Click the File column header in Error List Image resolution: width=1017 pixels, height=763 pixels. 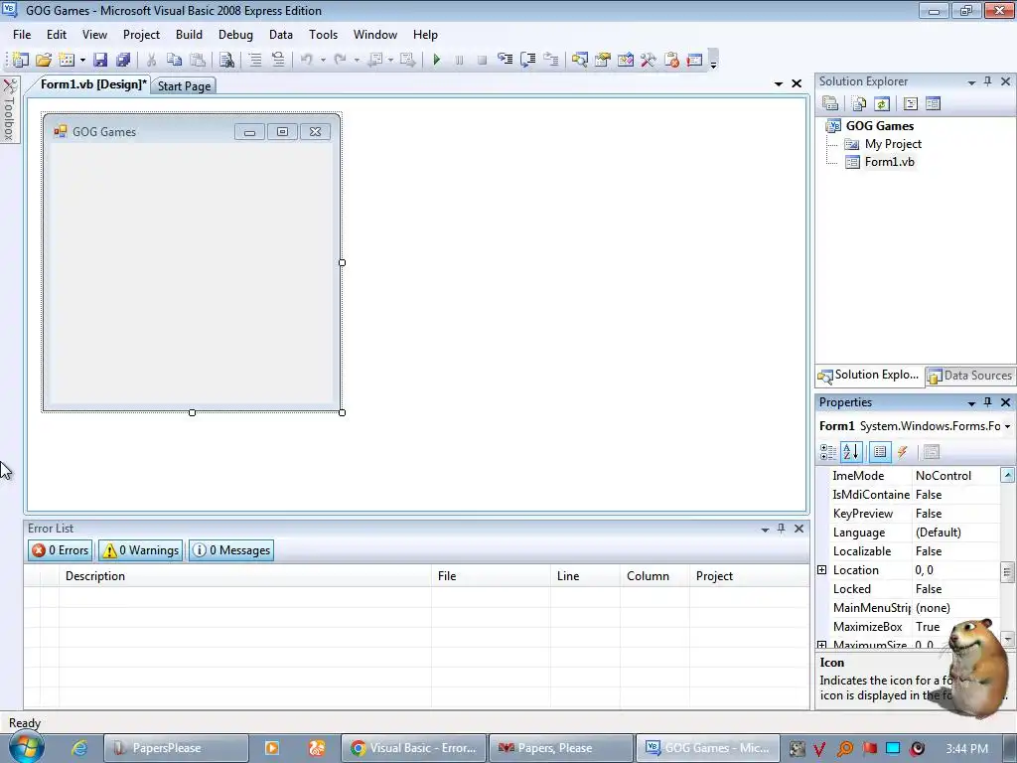(491, 576)
